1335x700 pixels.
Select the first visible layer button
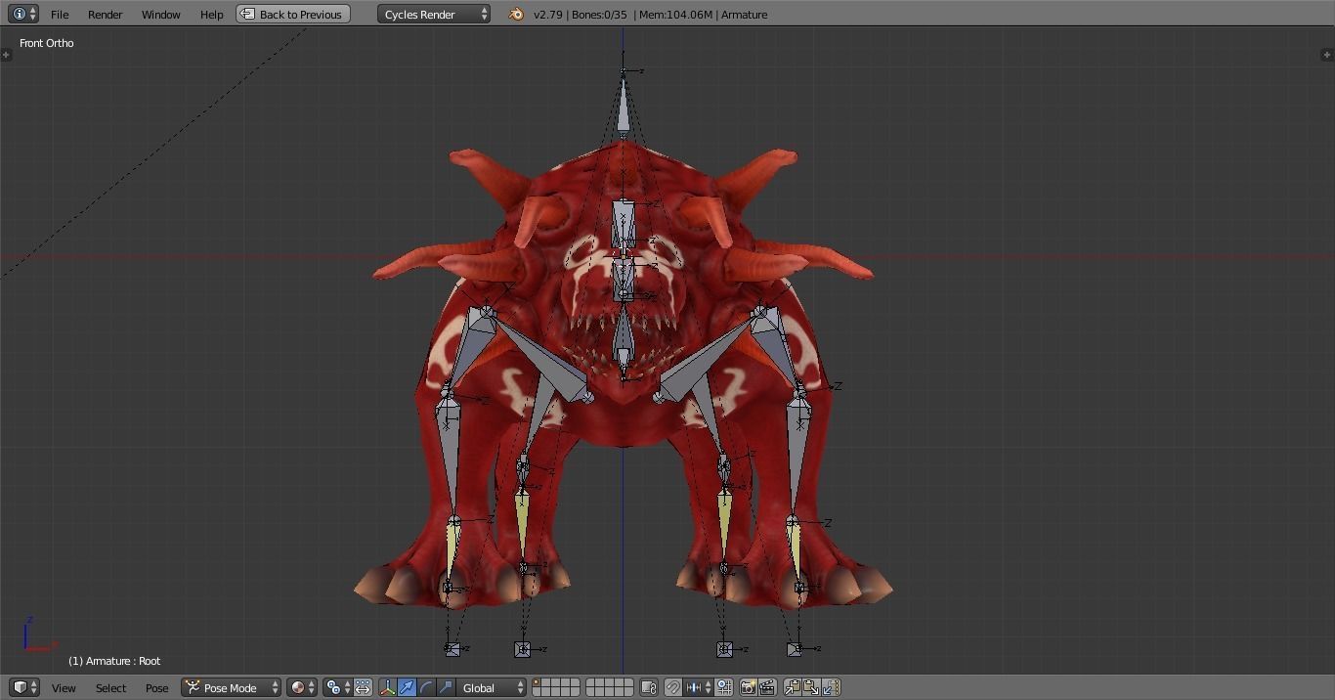pos(538,683)
